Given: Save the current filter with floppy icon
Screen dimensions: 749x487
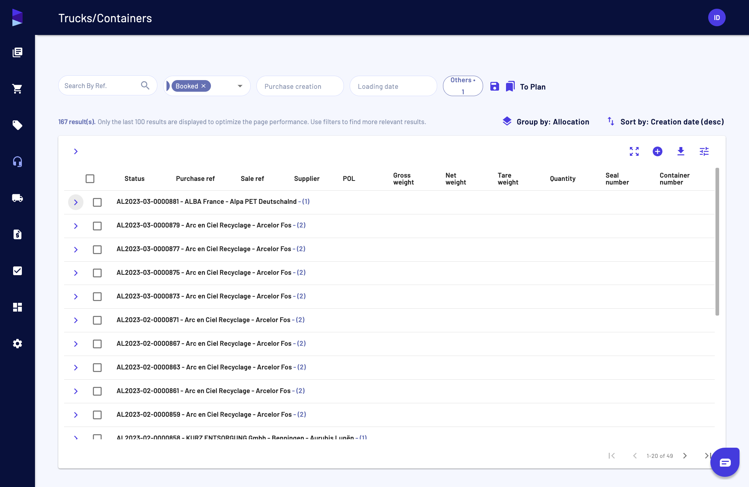Looking at the screenshot, I should (x=494, y=86).
